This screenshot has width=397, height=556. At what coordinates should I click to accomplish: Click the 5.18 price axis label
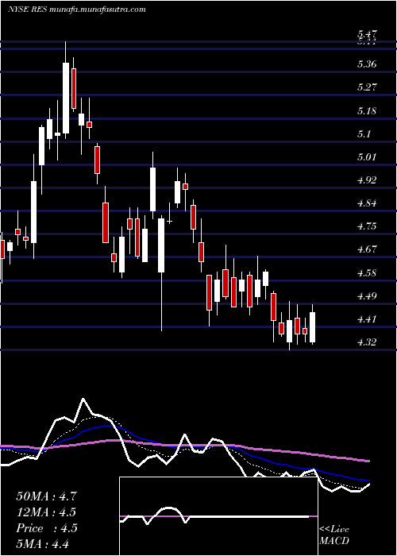click(x=368, y=111)
